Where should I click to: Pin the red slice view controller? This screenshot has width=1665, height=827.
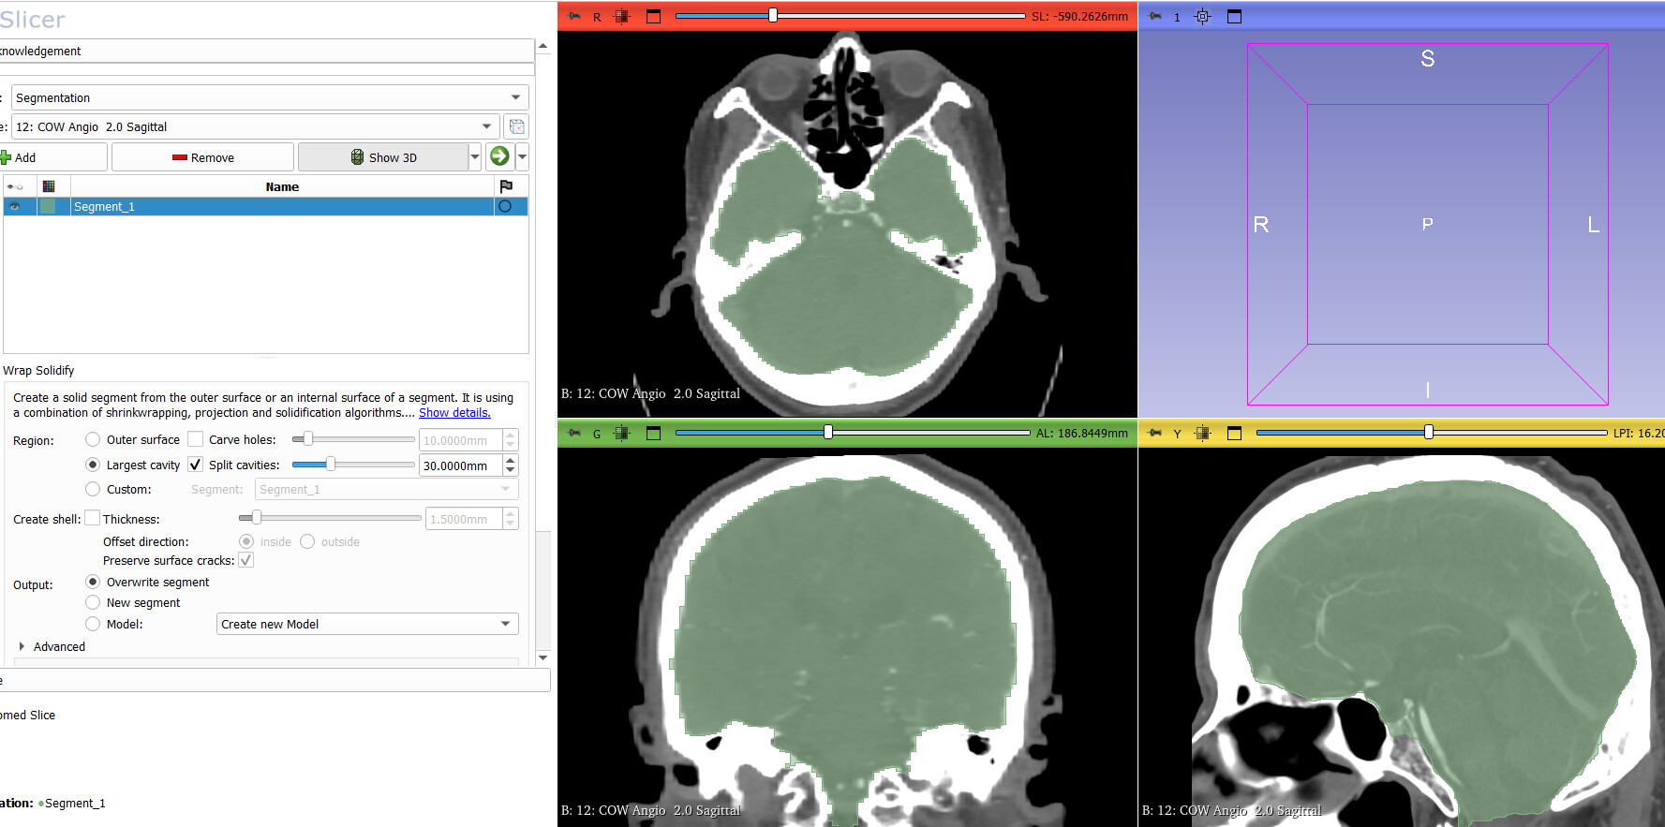coord(574,16)
